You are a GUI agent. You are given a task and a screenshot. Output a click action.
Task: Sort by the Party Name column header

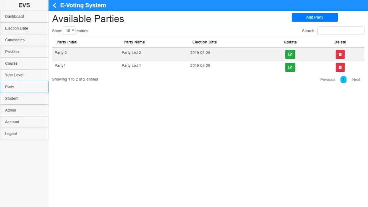click(134, 42)
